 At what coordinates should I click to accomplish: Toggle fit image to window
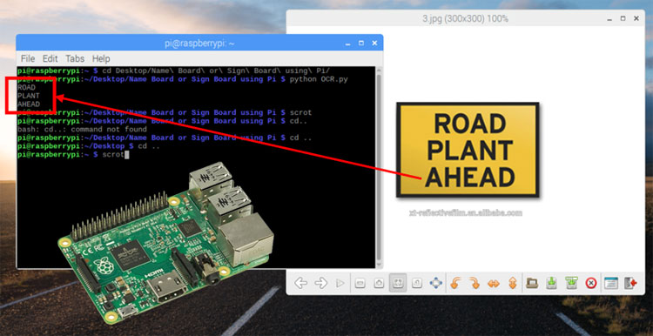[x=398, y=283]
